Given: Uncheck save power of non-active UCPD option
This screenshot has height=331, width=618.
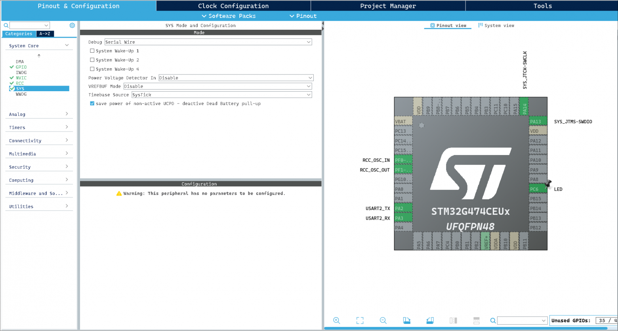Looking at the screenshot, I should click(x=92, y=103).
